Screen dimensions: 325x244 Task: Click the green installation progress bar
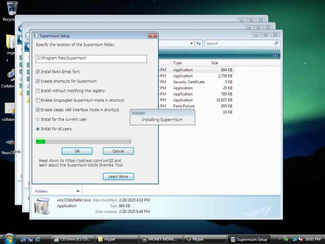tap(83, 141)
